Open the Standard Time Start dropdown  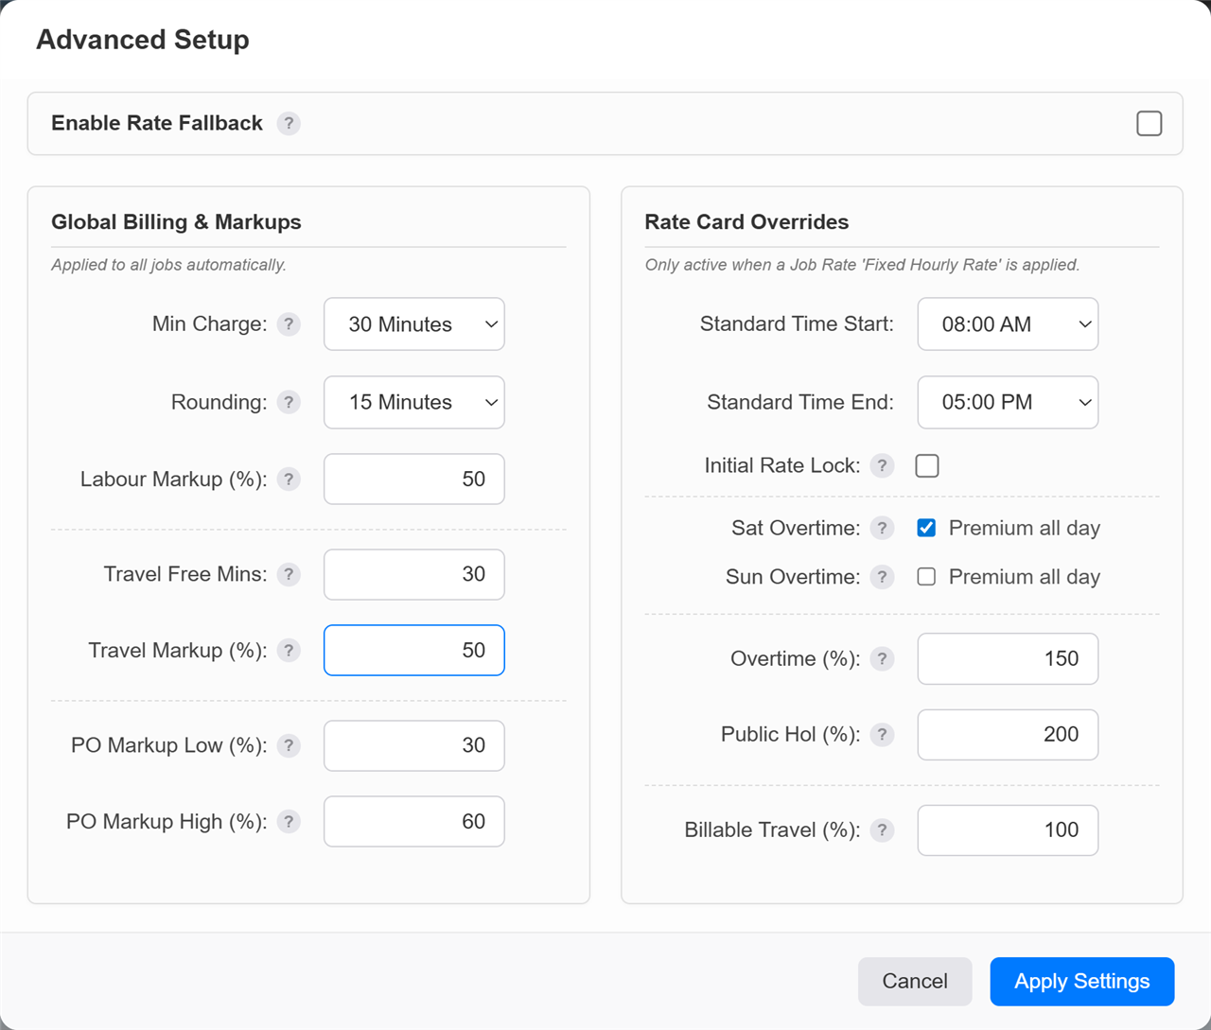coord(1008,324)
